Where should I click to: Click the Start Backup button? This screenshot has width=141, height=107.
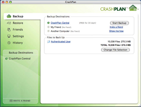(x=119, y=23)
